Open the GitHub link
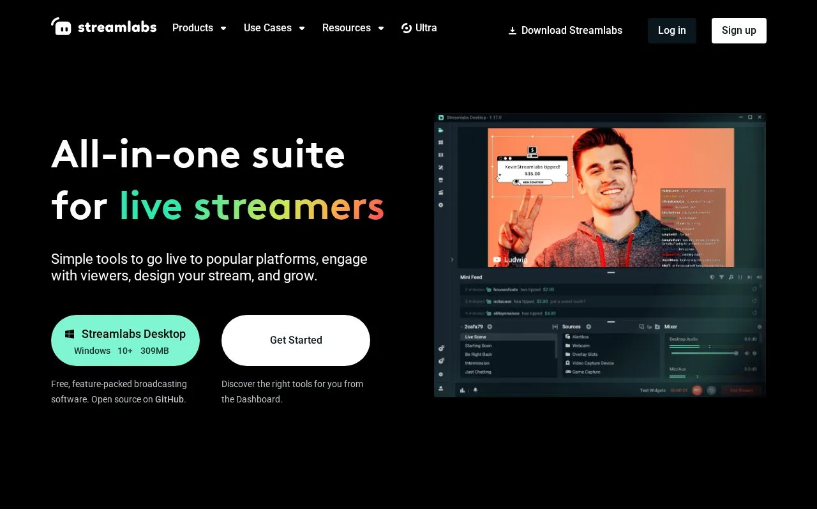Image resolution: width=817 pixels, height=511 pixels. coord(169,400)
